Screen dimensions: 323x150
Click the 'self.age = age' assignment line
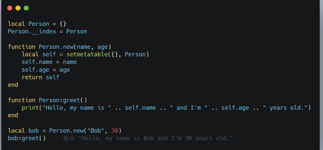[x=46, y=70]
